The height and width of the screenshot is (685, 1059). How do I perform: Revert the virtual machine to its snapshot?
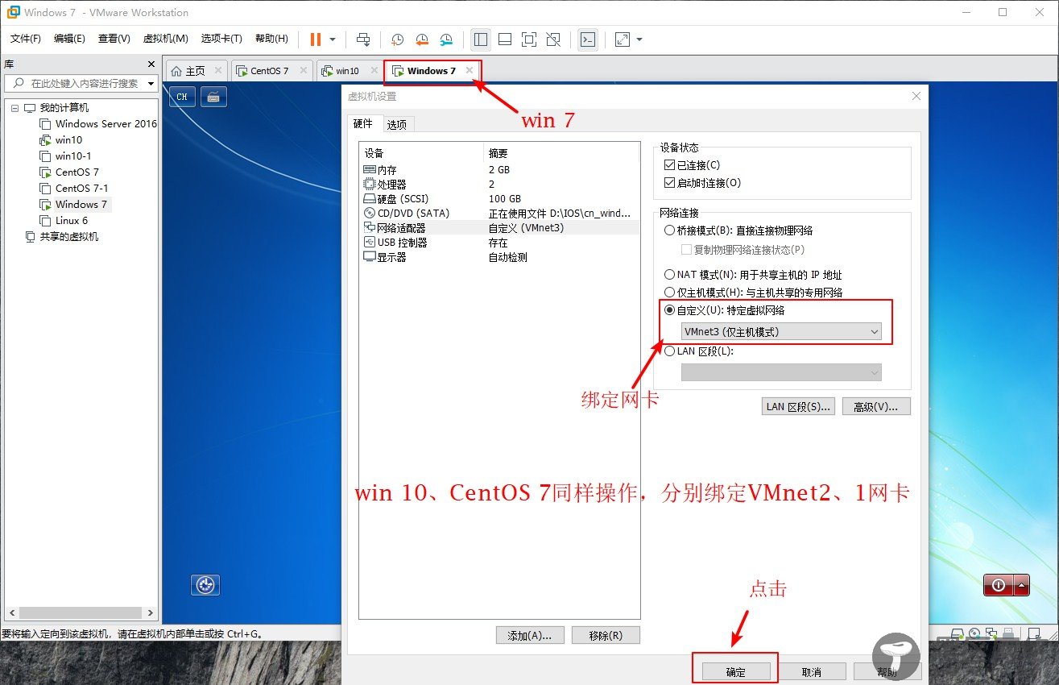[x=421, y=39]
